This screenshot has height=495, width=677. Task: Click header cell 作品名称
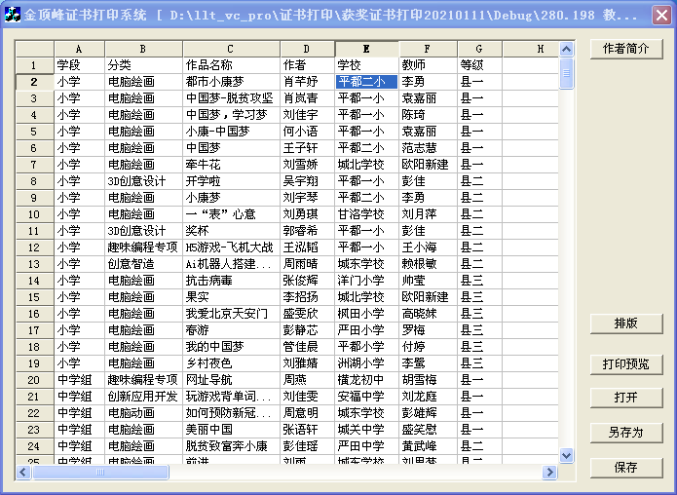click(x=232, y=65)
